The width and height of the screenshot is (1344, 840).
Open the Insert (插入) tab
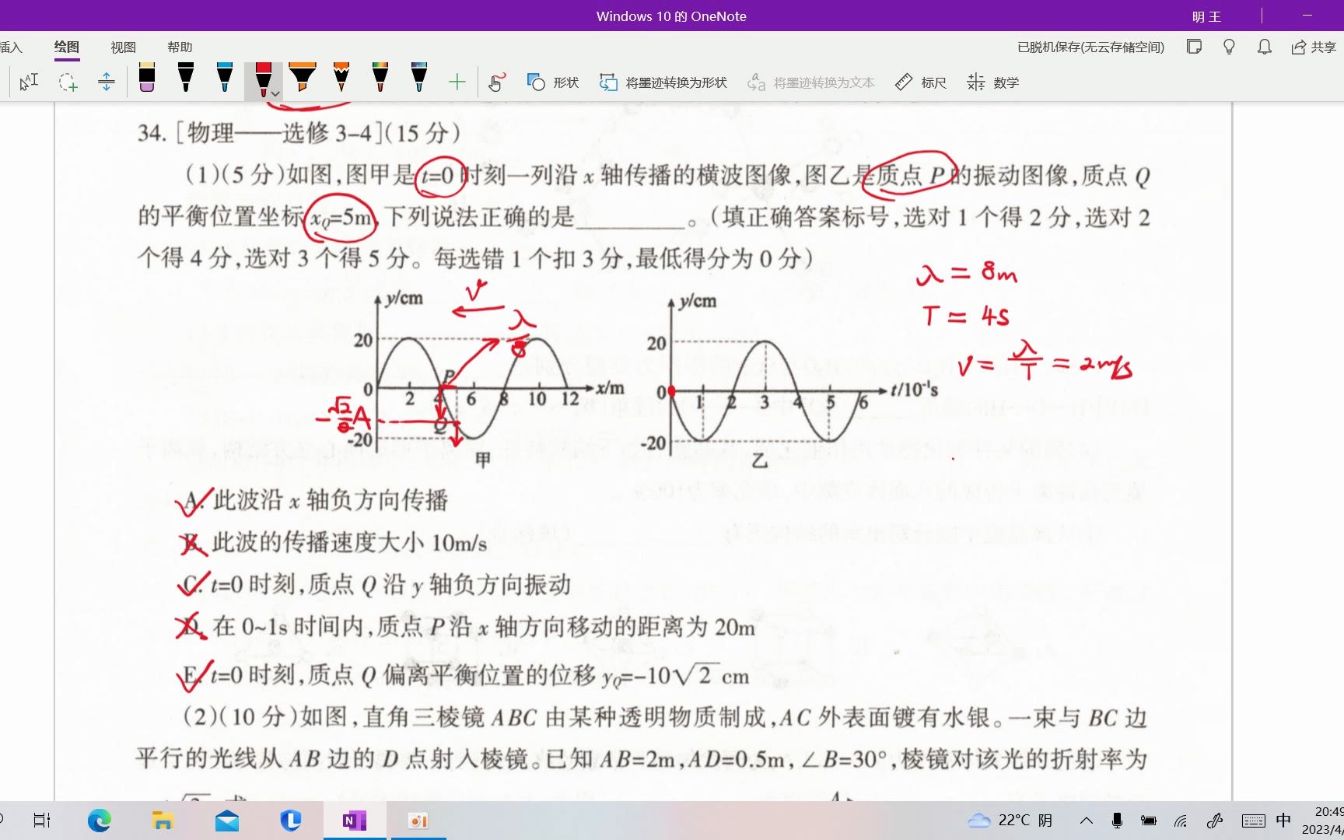point(10,47)
